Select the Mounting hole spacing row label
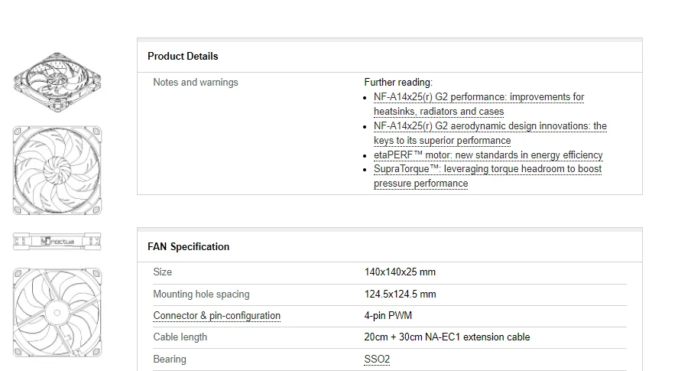 201,295
